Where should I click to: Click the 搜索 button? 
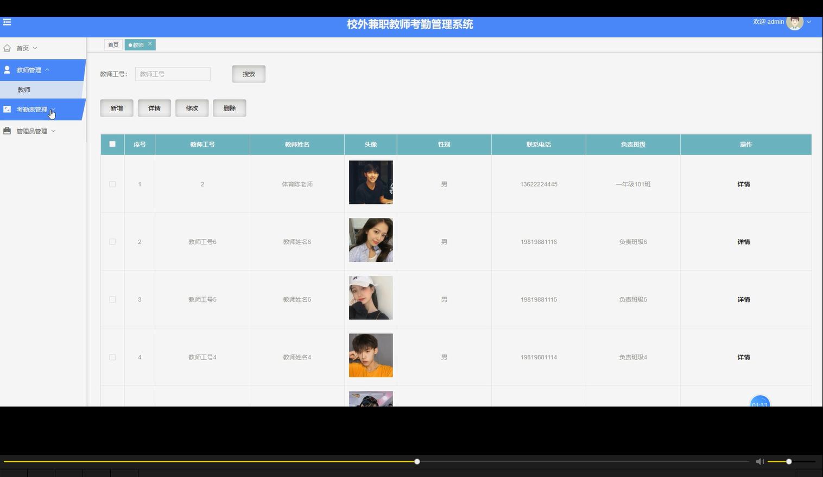[249, 74]
